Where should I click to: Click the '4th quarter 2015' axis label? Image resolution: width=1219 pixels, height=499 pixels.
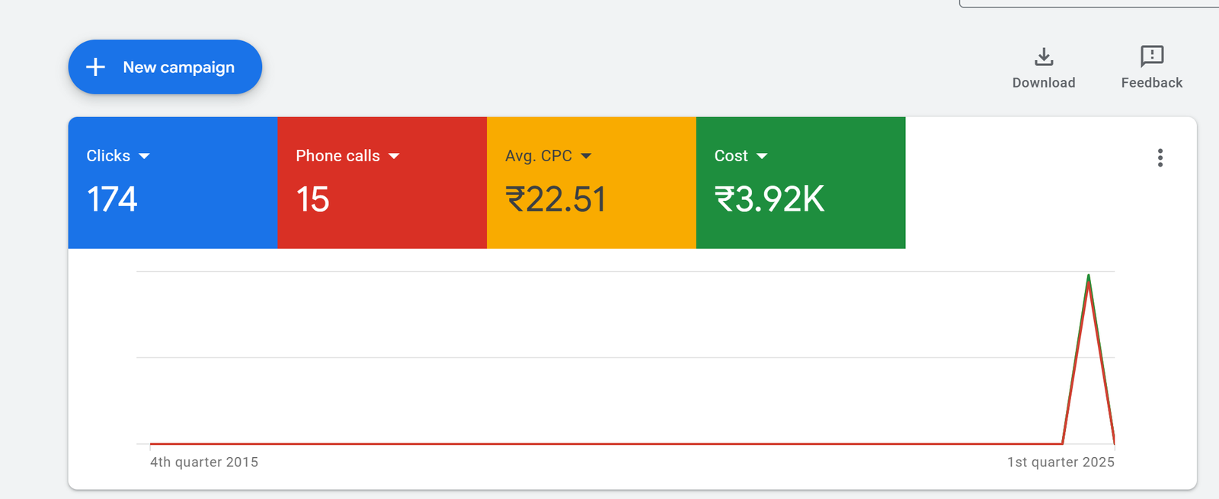204,462
